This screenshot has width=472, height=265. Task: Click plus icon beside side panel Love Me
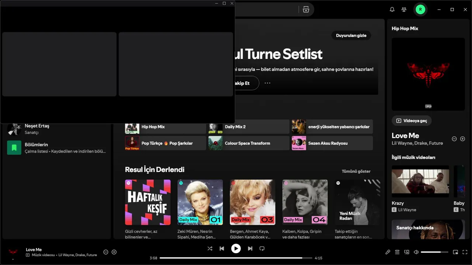pos(462,139)
